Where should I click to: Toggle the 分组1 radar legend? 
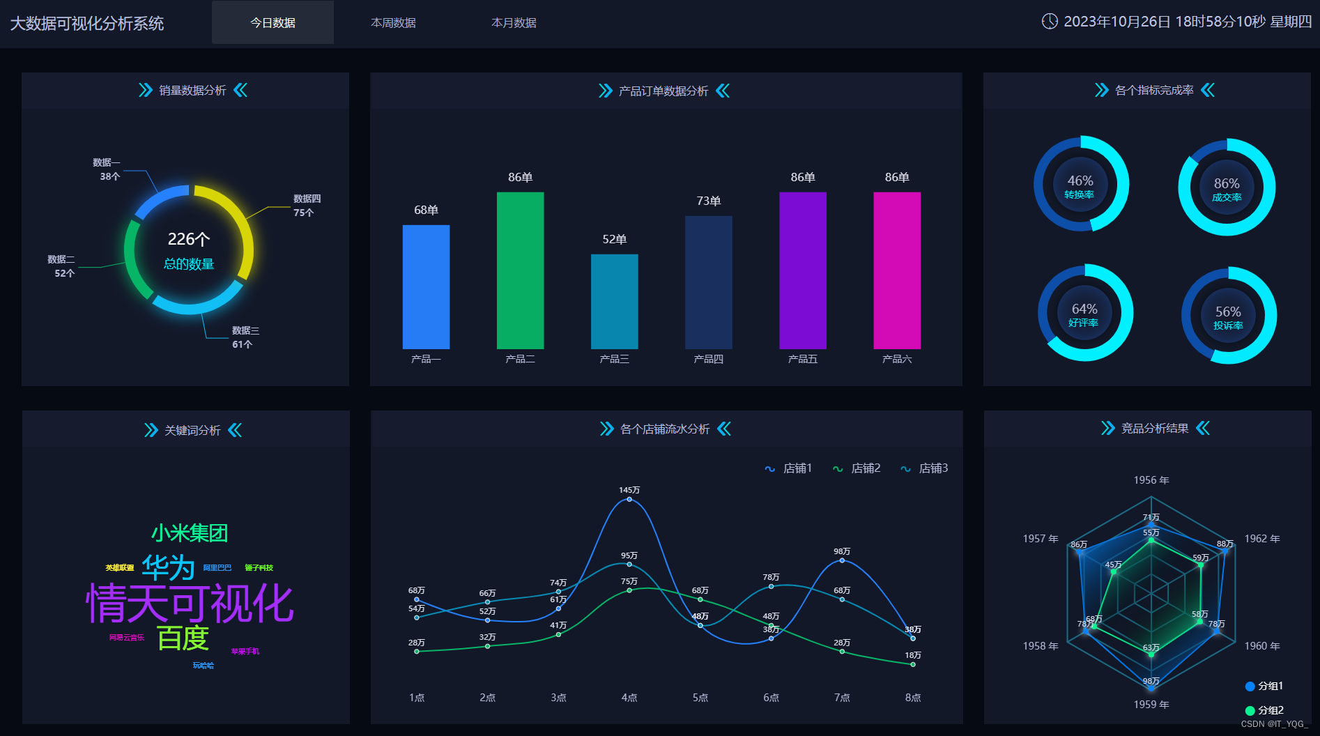(x=1264, y=687)
